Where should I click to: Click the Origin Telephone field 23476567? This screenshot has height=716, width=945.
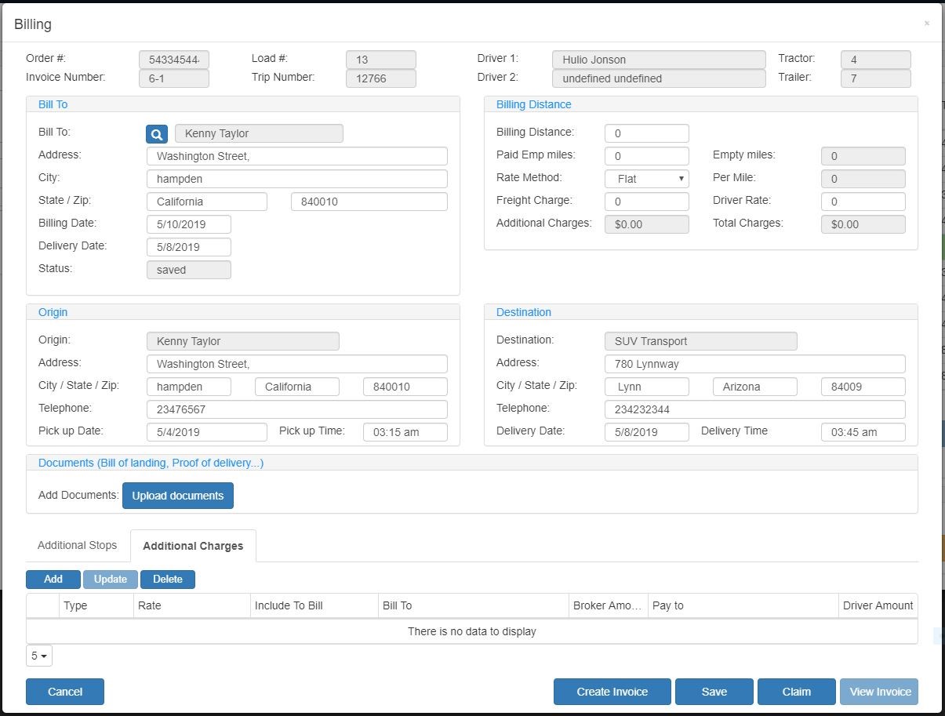(297, 409)
